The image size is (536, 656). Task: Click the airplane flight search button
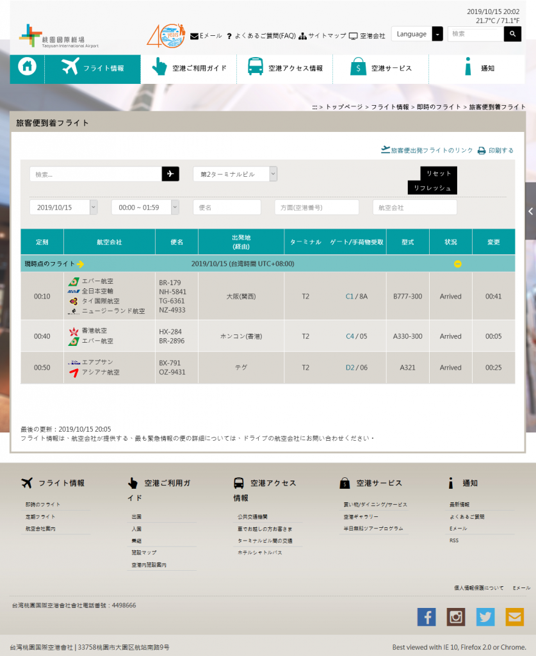(170, 174)
